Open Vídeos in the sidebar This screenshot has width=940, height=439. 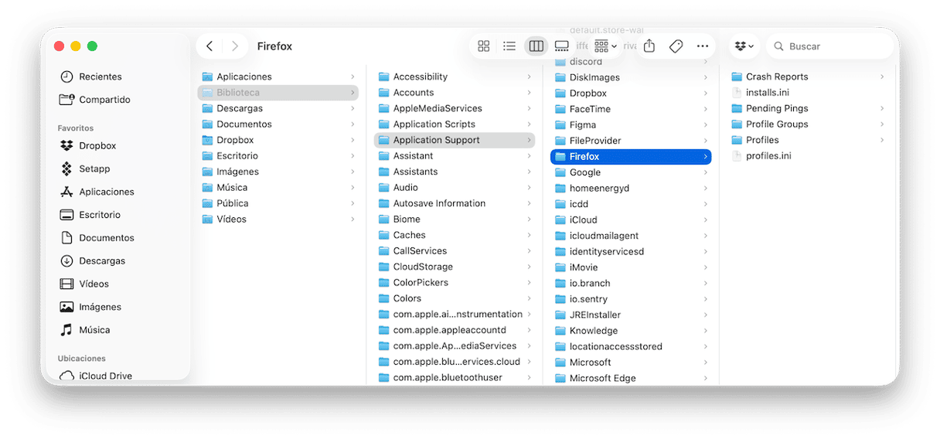[83, 284]
